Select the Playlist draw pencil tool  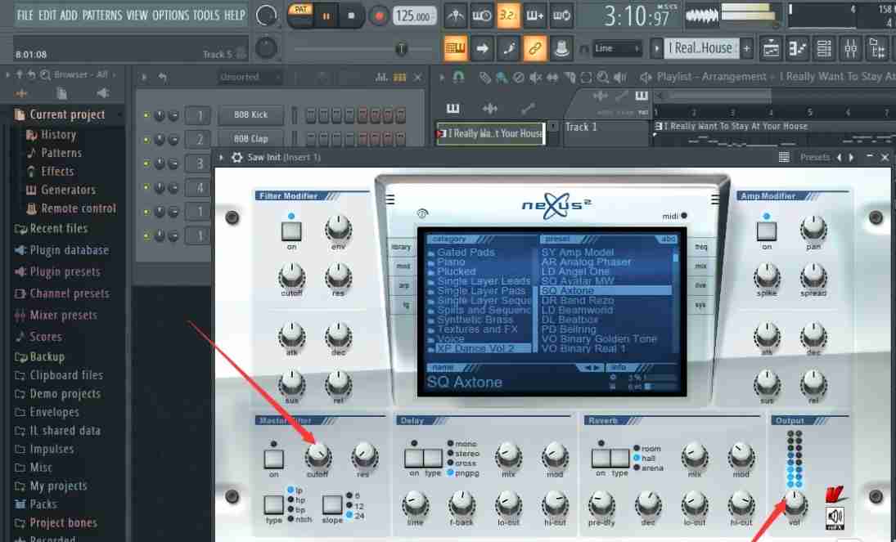click(484, 77)
